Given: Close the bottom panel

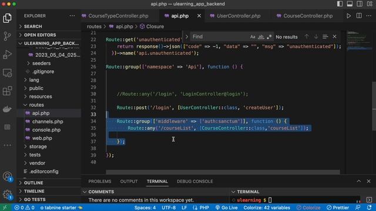Looking at the screenshot, I should (368, 181).
